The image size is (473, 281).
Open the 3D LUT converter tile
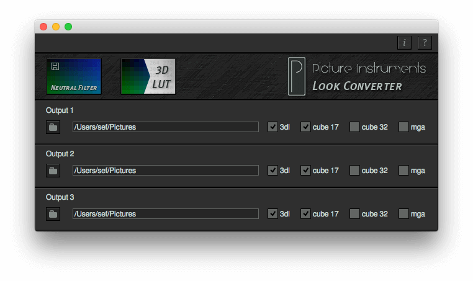148,76
